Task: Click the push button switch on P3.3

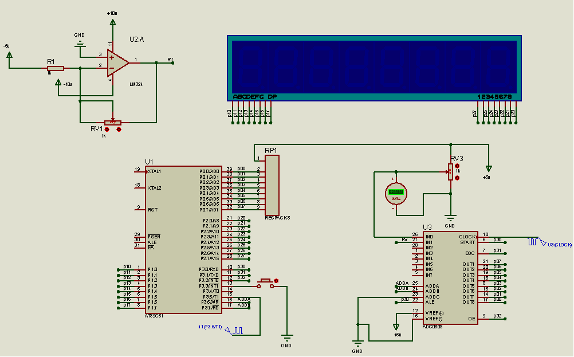Action: point(266,284)
